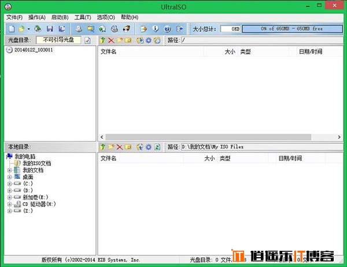Select the 20140122_103011 disc root
This screenshot has height=267, width=347.
coord(34,50)
